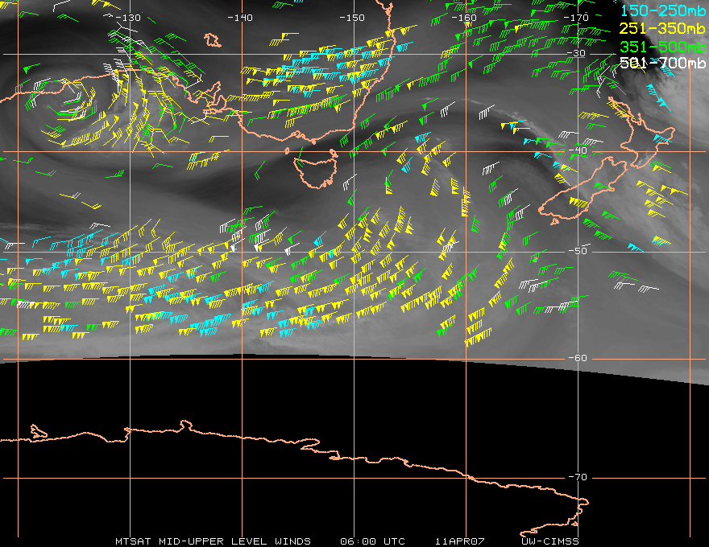Click the green 351-500mb legend entry
Image resolution: width=709 pixels, height=547 pixels.
[663, 46]
